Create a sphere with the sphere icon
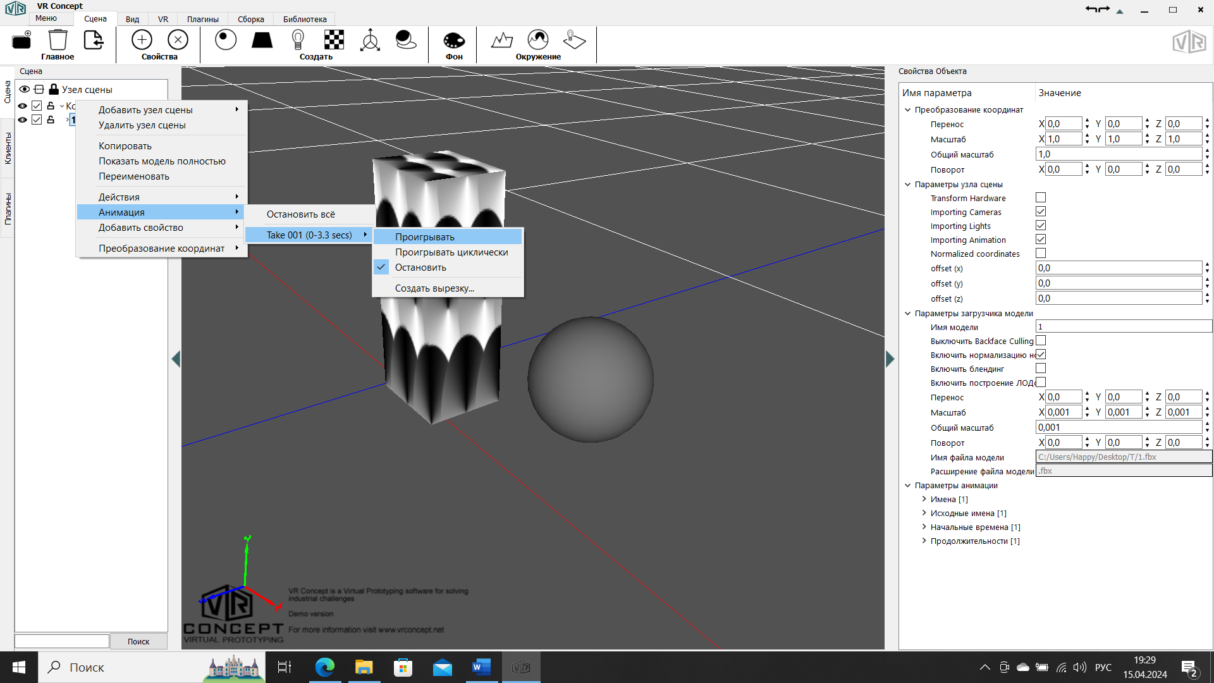 [x=226, y=40]
